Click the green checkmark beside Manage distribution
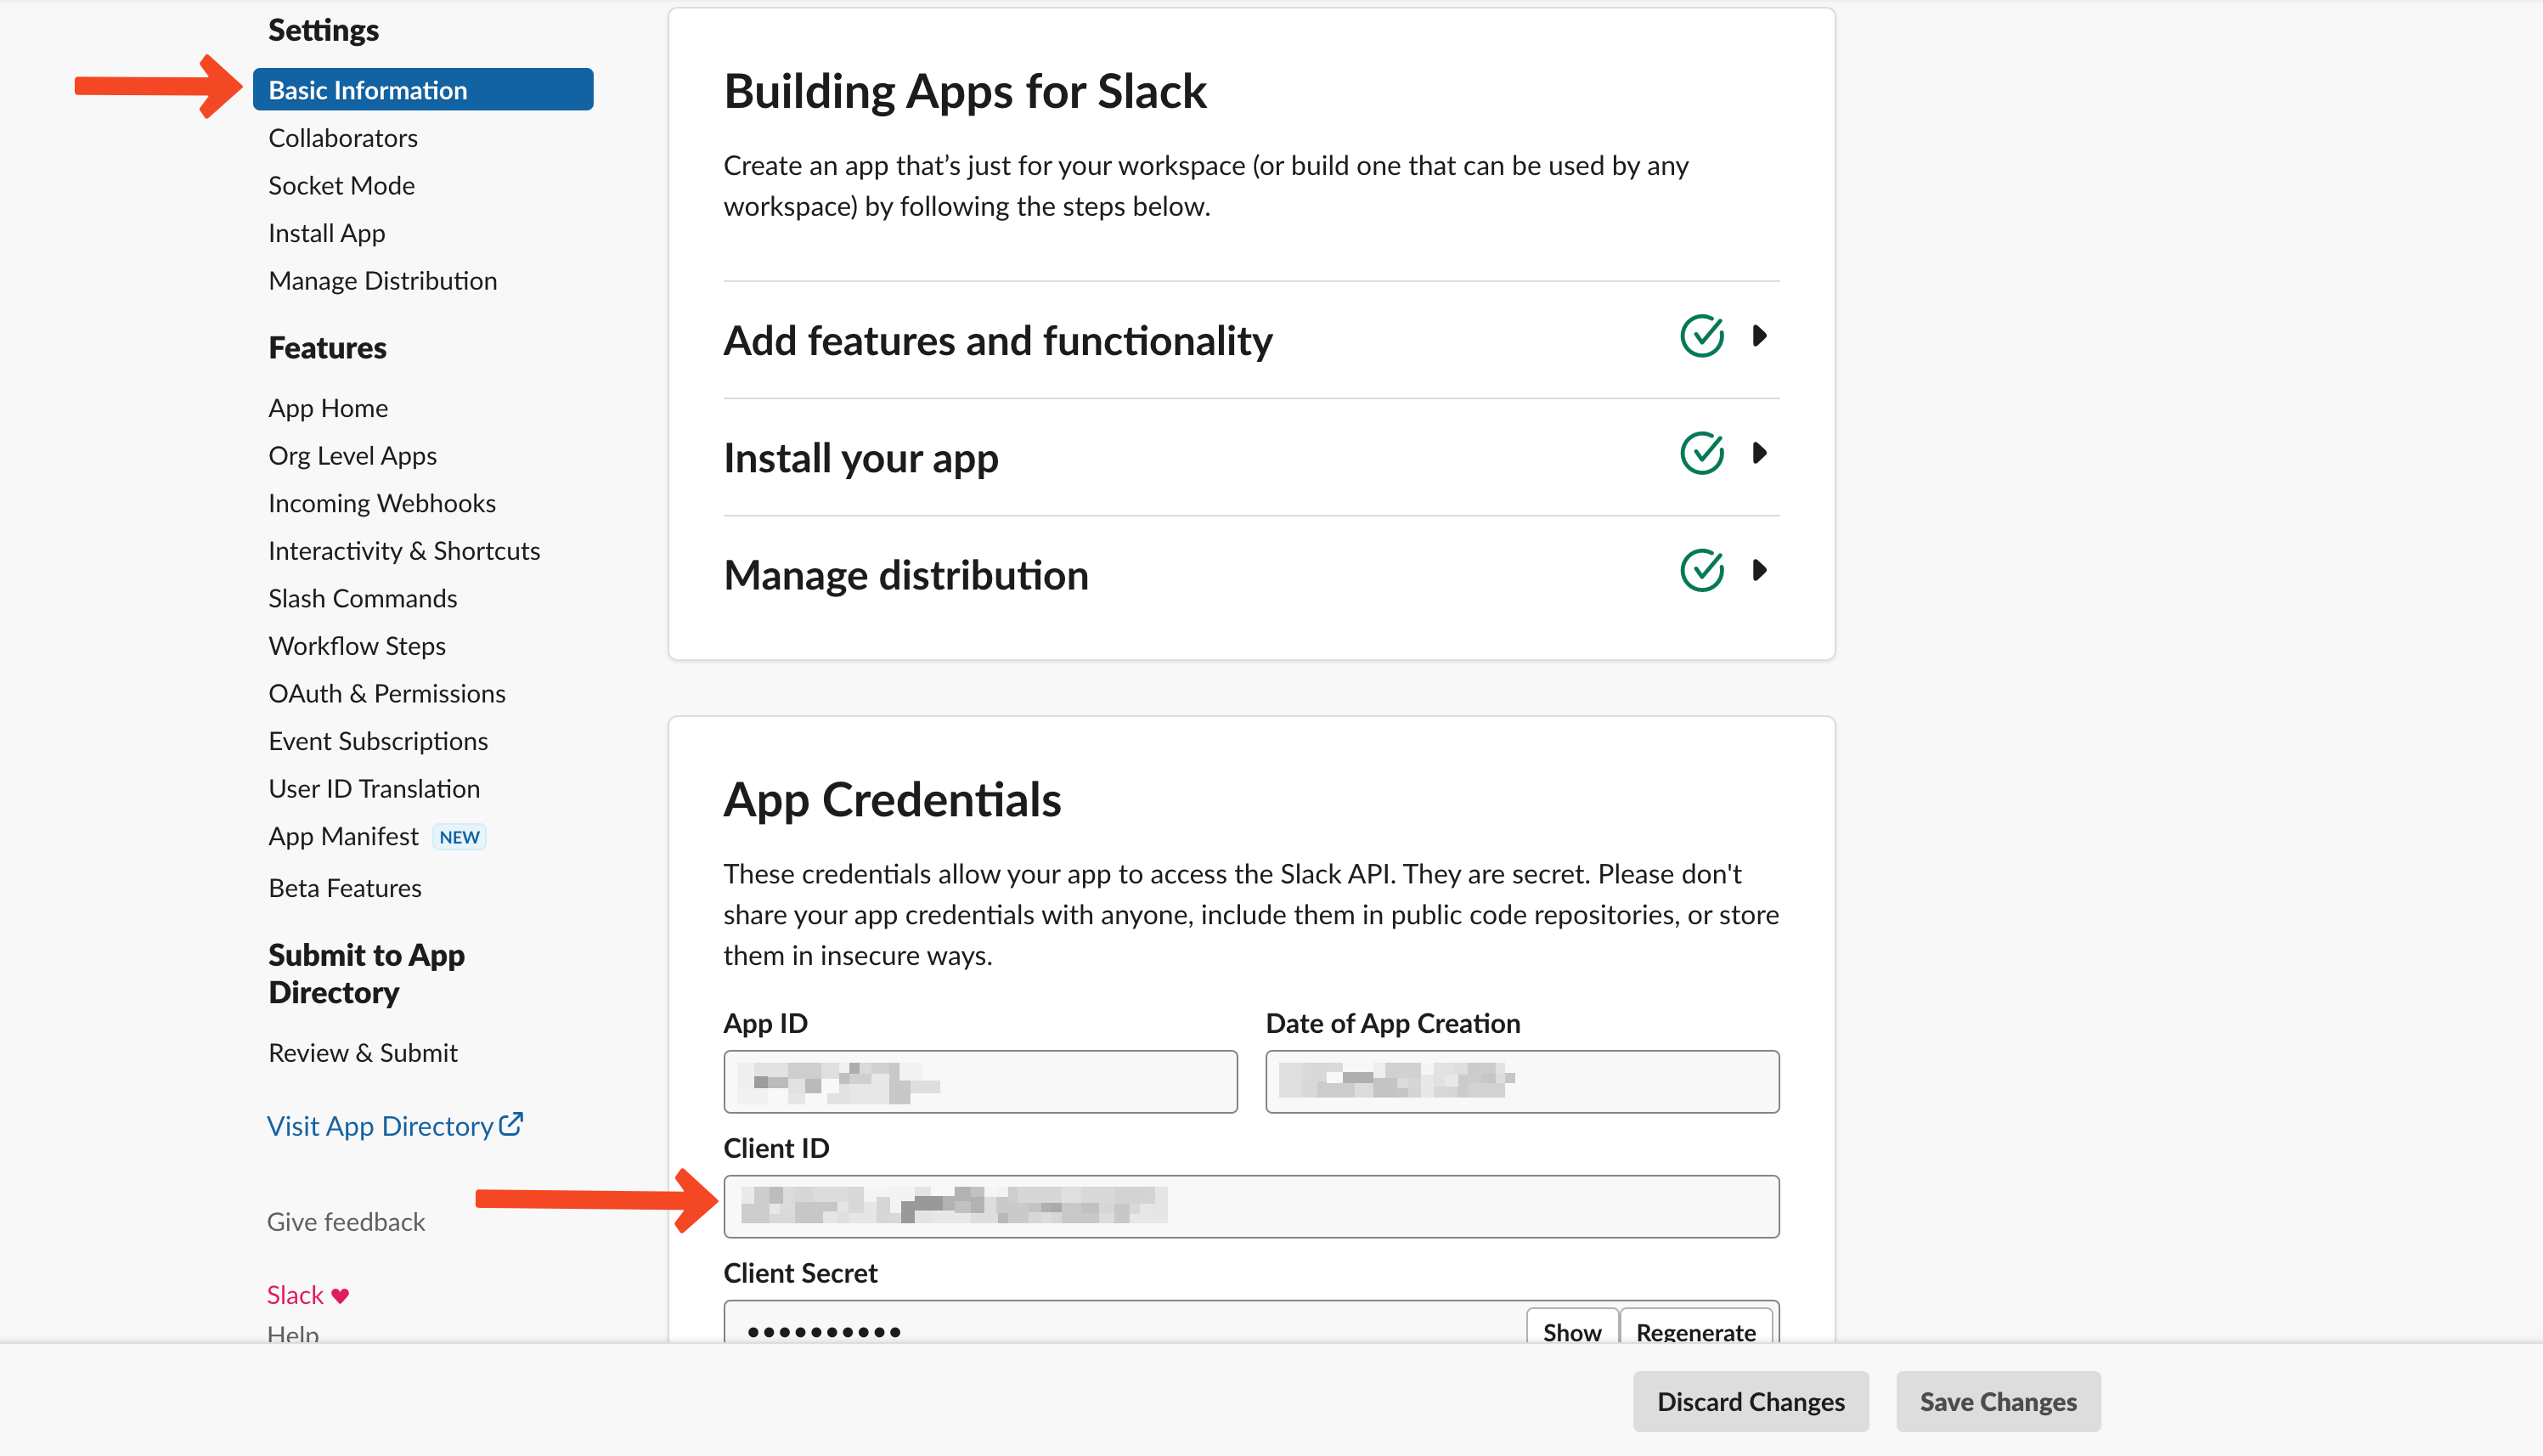Viewport: 2543px width, 1456px height. (1701, 571)
